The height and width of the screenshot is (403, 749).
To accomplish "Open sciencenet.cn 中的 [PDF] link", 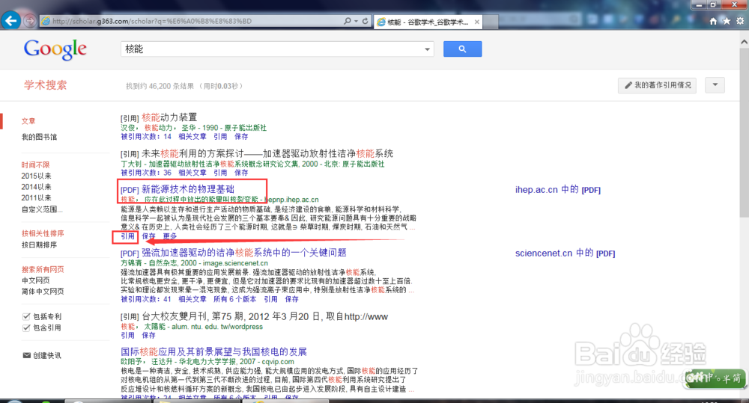I will 565,253.
